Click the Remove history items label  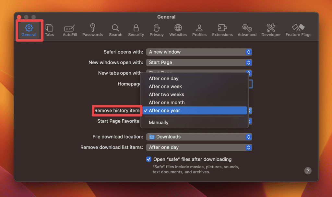(x=117, y=110)
